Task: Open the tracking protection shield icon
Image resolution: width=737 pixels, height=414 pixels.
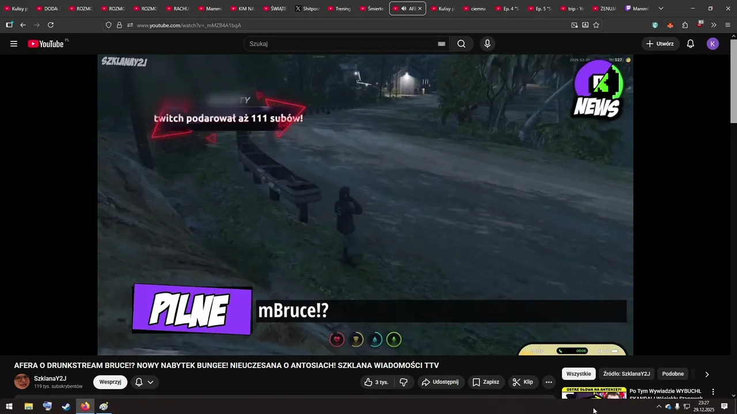Action: [108, 25]
